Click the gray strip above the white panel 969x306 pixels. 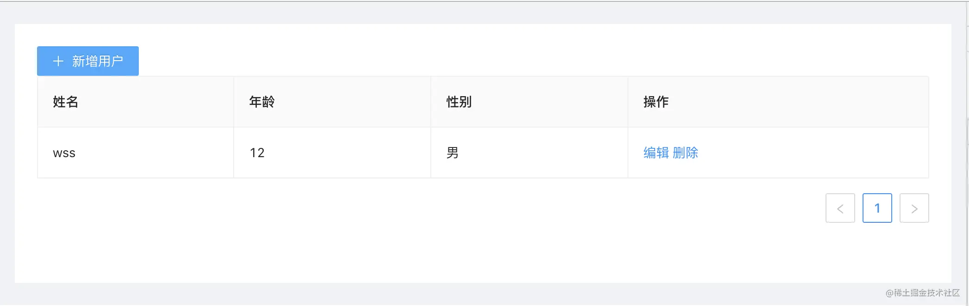click(x=463, y=13)
